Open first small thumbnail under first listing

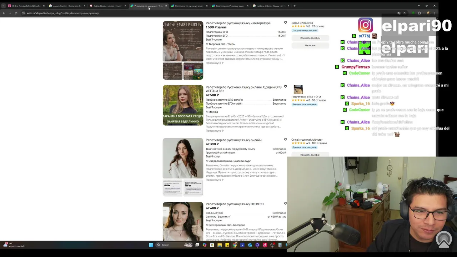172,71
